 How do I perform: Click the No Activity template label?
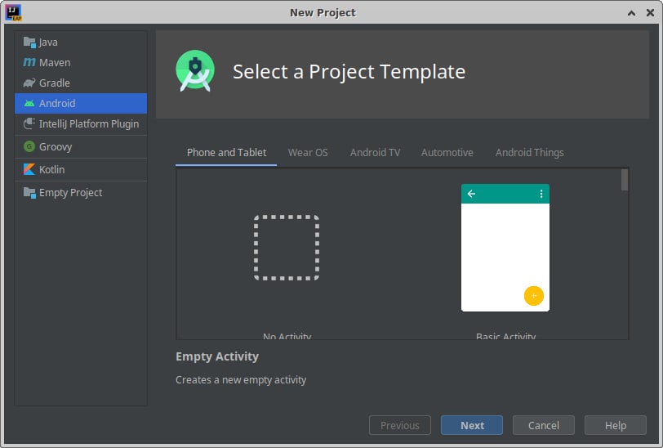pyautogui.click(x=287, y=336)
